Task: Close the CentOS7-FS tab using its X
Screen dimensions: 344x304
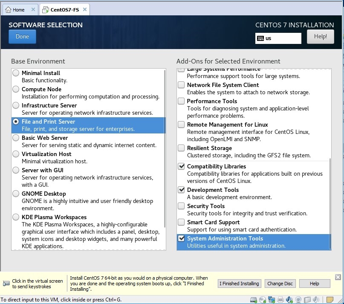Action: pyautogui.click(x=84, y=9)
